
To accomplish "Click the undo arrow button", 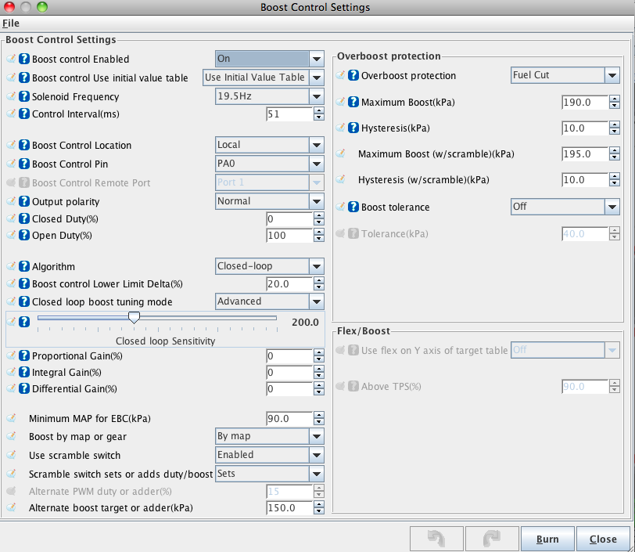I will (x=436, y=539).
